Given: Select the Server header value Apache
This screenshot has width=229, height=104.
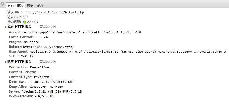Looking at the screenshot, I should tap(52, 91).
